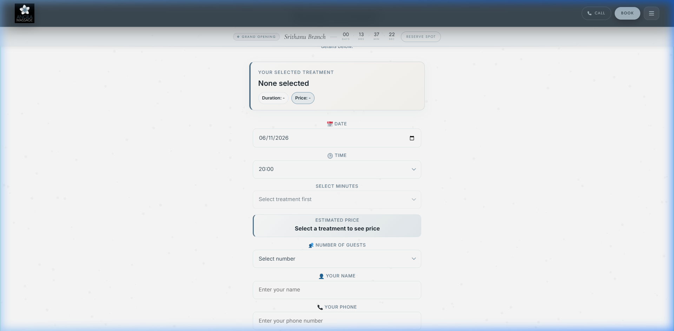Open the Time dropdown showing 20:00

(x=337, y=169)
